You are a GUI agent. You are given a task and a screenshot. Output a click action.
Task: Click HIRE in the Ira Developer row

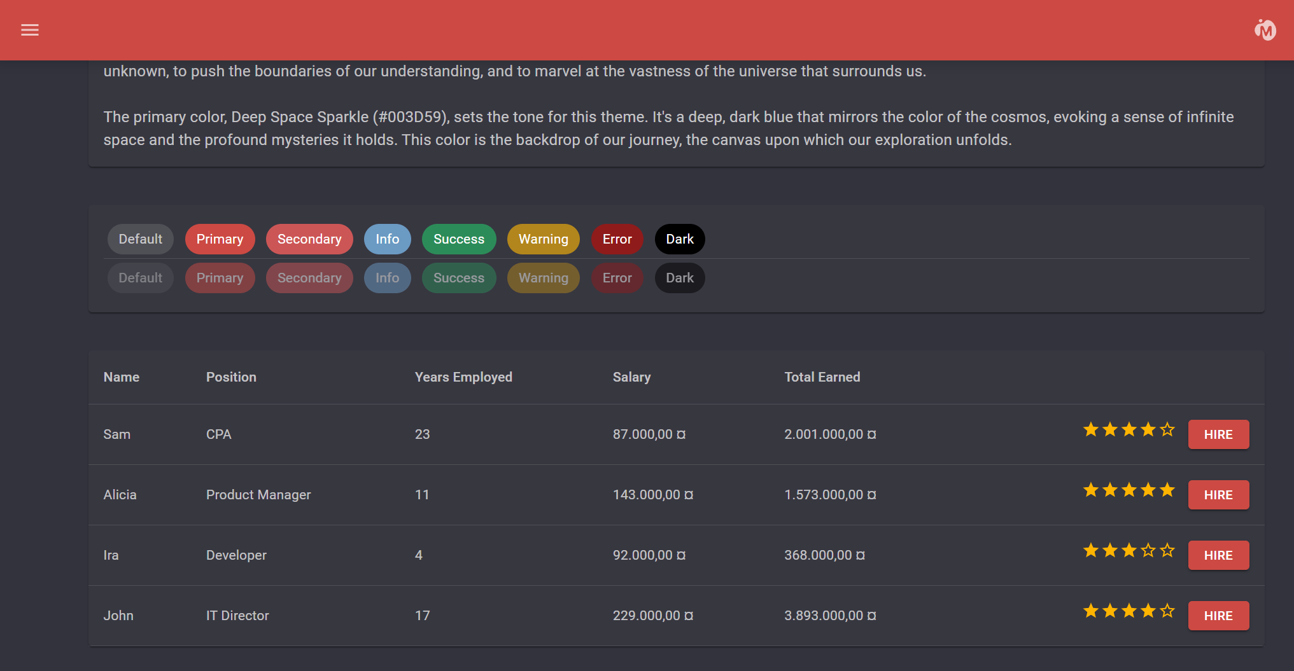coord(1218,555)
